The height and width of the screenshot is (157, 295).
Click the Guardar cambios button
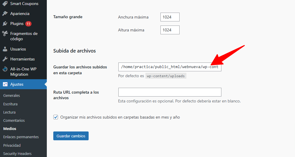(71, 136)
